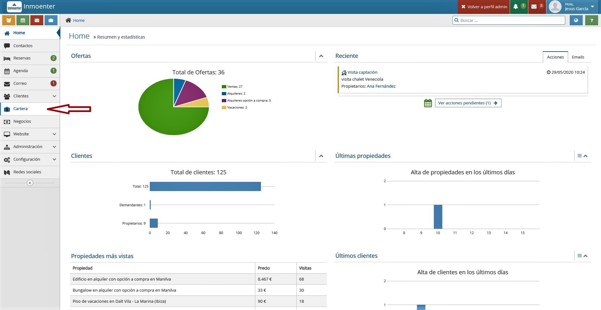Viewport: 601px width, 310px height.
Task: Open Redes sociales in the sidebar
Action: point(30,172)
